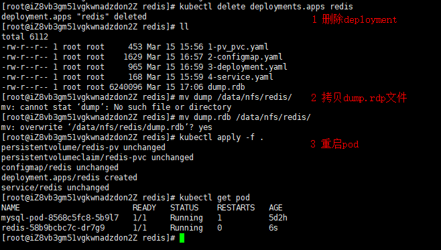The height and width of the screenshot is (250, 441).
Task: Click the 'mv: overwrite' prompt line
Action: (107, 127)
